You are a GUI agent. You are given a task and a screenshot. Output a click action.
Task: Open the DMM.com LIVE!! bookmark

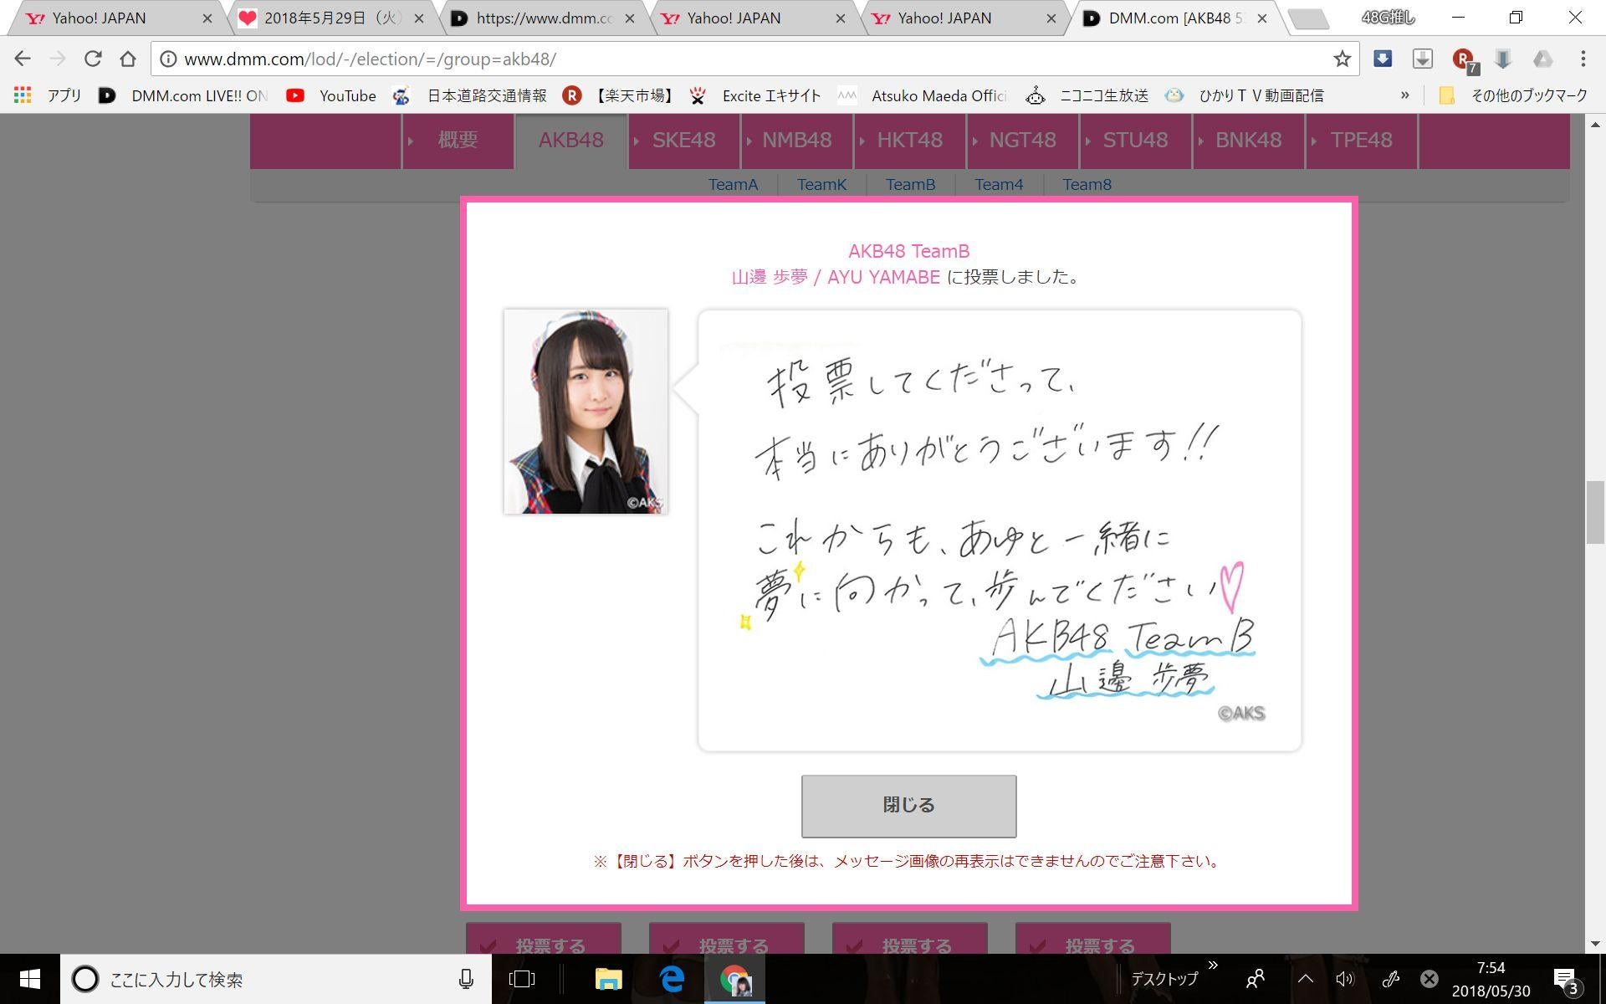[183, 95]
